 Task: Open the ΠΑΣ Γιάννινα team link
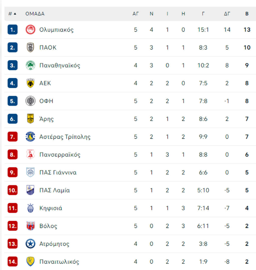click(x=58, y=173)
